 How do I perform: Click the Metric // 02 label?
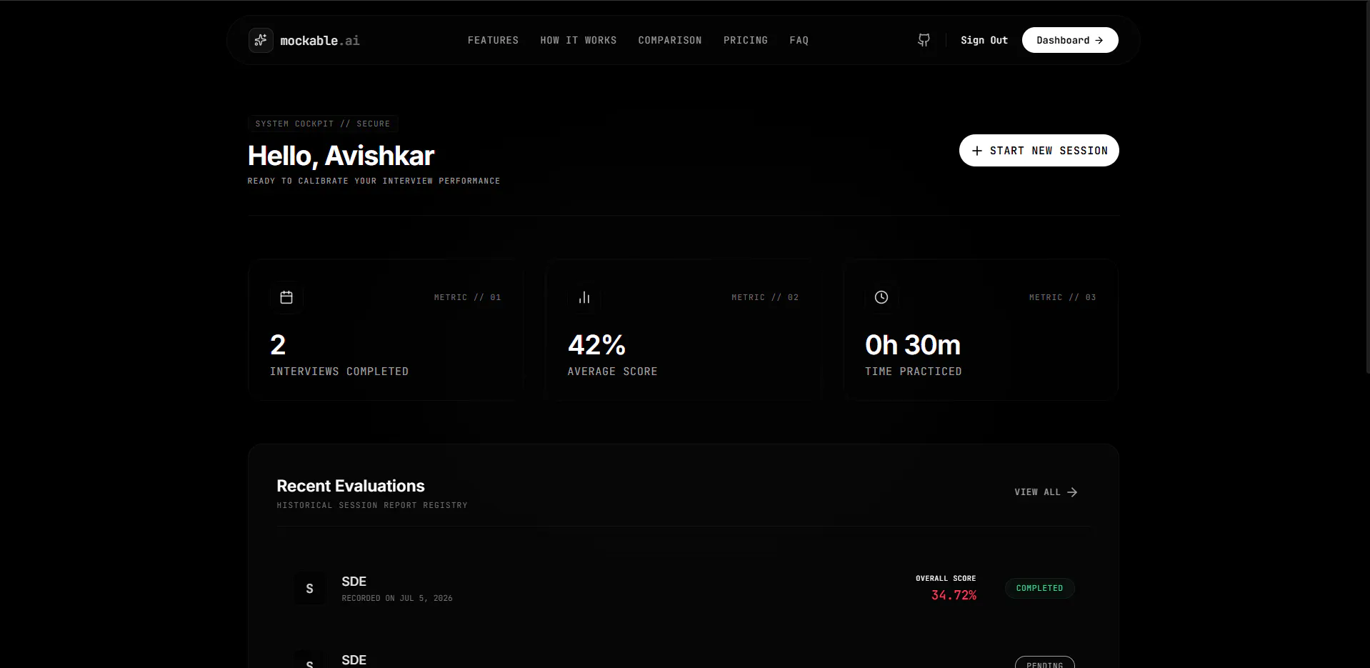coord(765,297)
